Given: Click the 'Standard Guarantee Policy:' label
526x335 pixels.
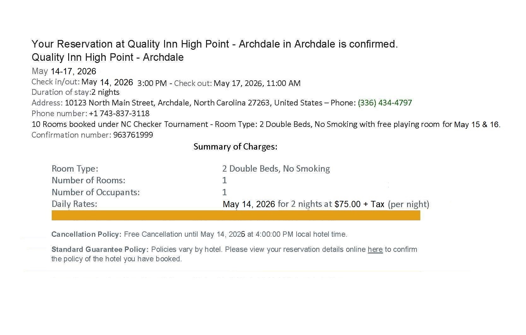Looking at the screenshot, I should tap(100, 250).
